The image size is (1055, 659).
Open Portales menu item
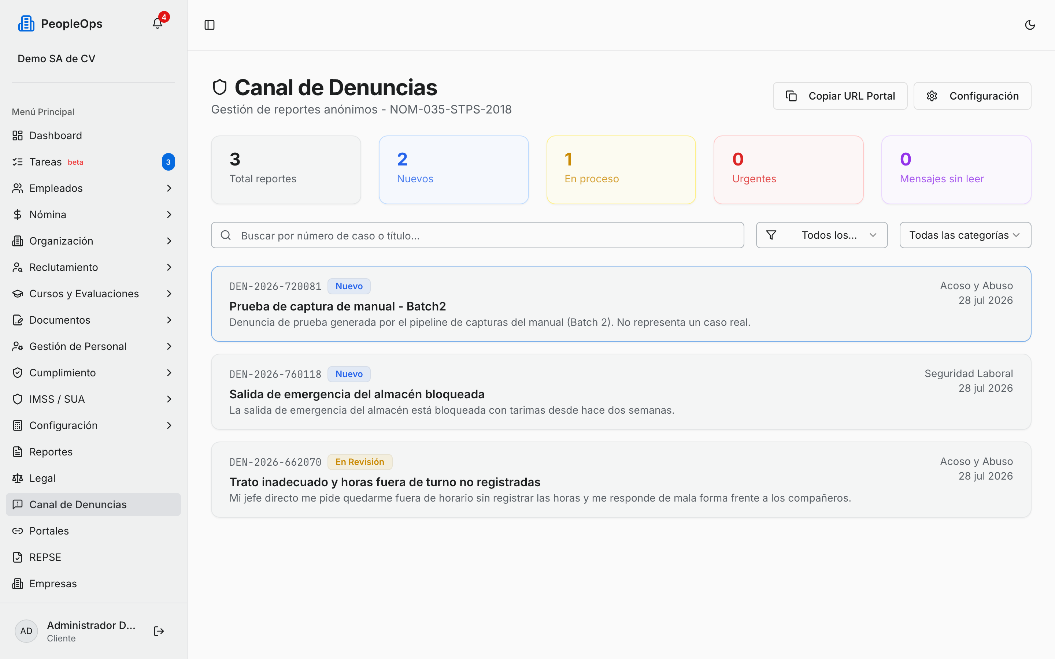(93, 531)
